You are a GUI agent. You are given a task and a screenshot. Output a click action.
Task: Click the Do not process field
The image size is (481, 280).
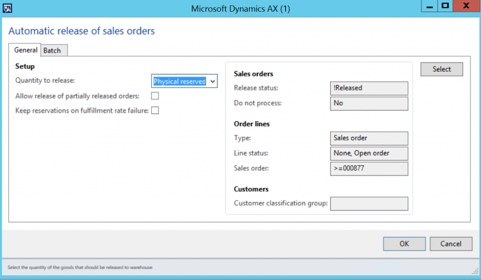pyautogui.click(x=369, y=103)
